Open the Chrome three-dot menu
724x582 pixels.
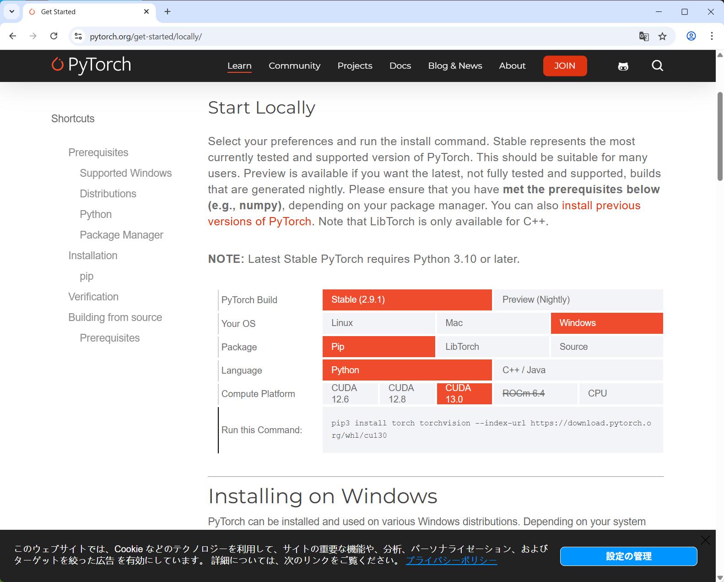[x=712, y=36]
